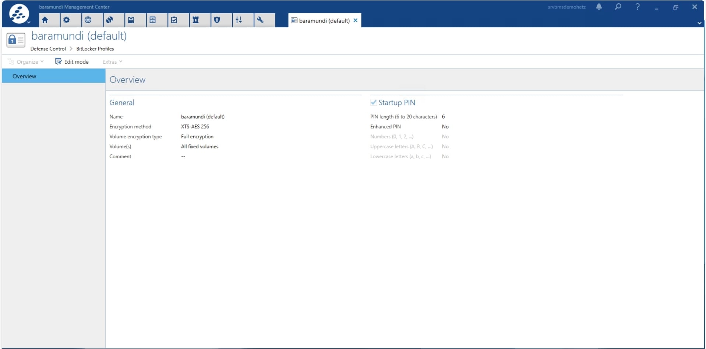The height and width of the screenshot is (349, 706).
Task: Click All fixed volumes value
Action: coord(200,147)
